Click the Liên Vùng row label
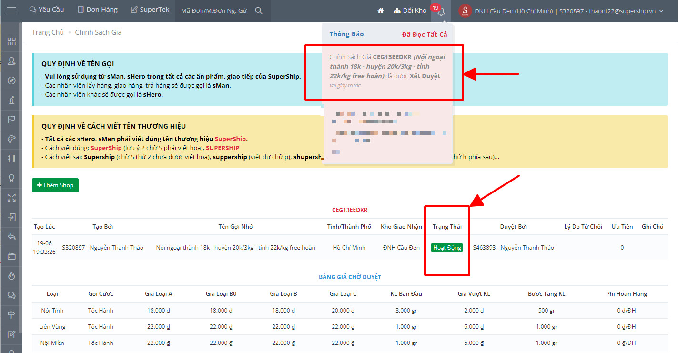Screen dimensions: 678x353 52,327
